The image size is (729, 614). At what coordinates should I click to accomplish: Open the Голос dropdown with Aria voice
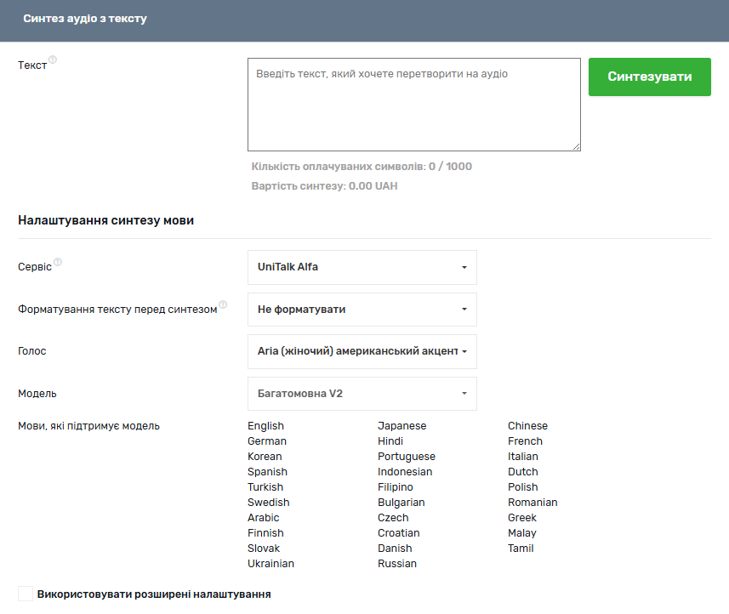(x=362, y=351)
